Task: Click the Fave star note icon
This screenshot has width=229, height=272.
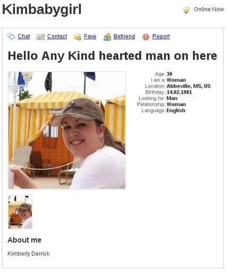Action: pos(78,37)
